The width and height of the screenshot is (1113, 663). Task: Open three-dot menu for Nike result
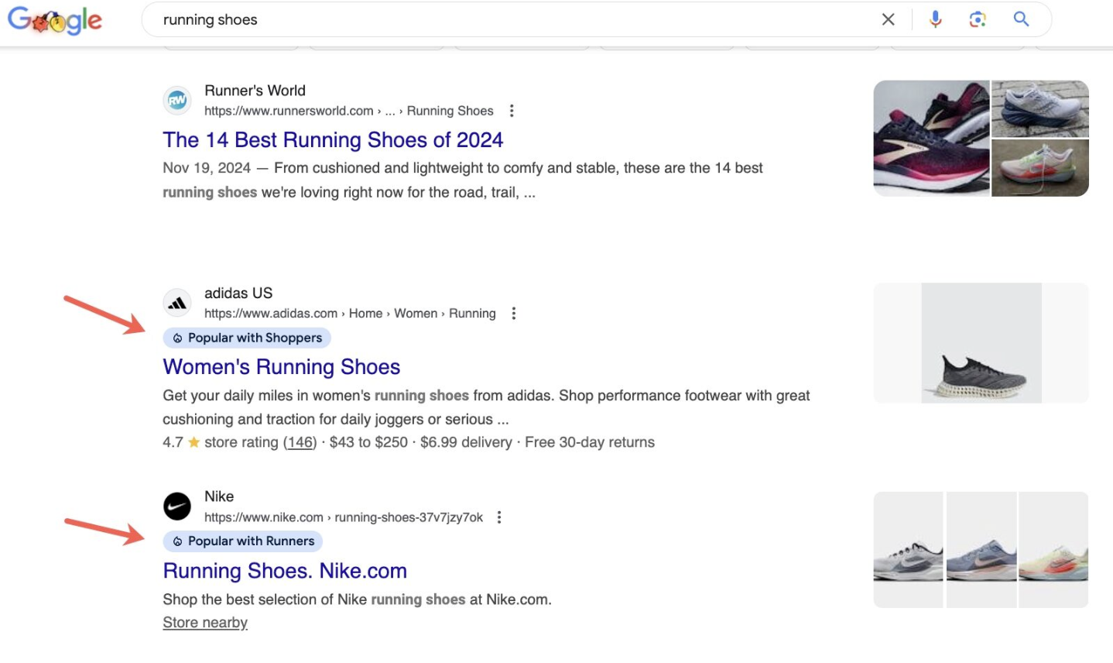pyautogui.click(x=499, y=517)
